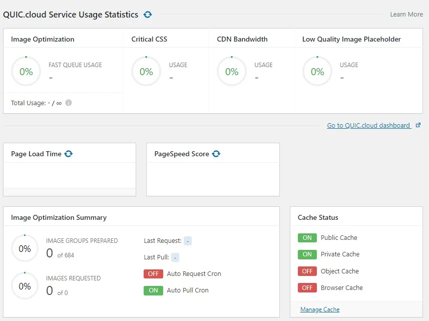The width and height of the screenshot is (429, 321).
Task: Click the Images Requested 0% circle
Action: click(x=25, y=286)
